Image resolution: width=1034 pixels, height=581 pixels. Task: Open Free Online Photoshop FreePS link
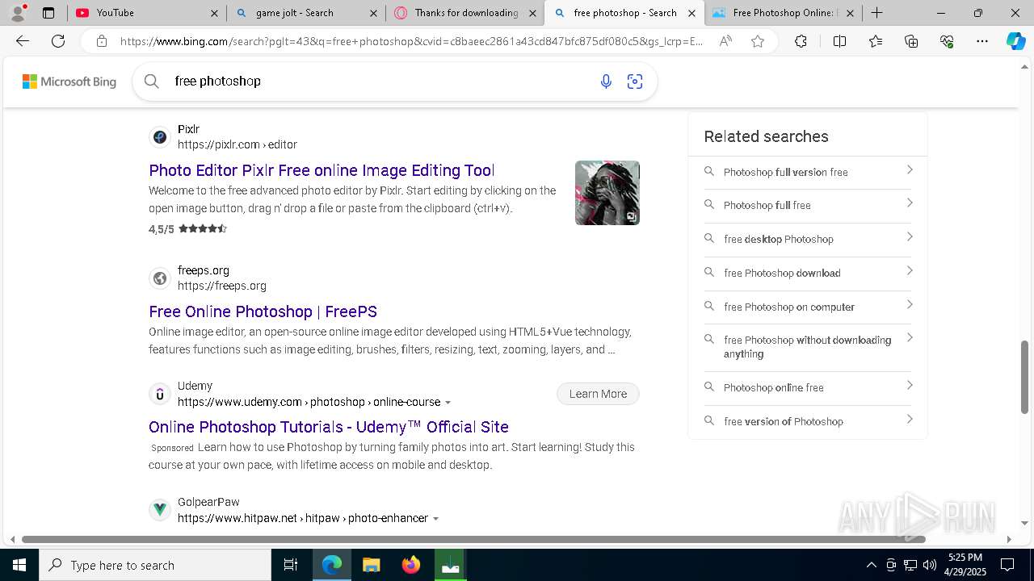pyautogui.click(x=263, y=311)
